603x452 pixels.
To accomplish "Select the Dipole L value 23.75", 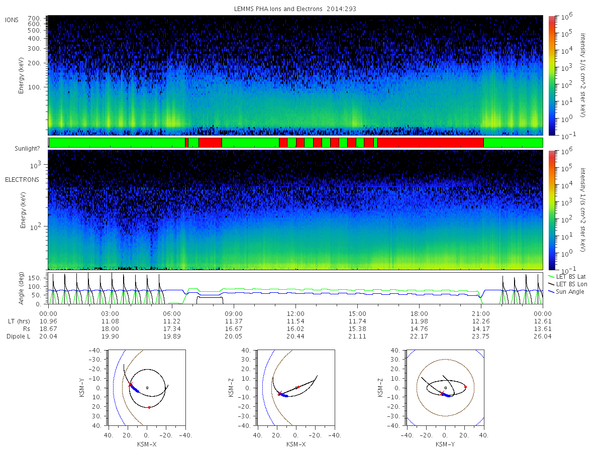I will [481, 336].
